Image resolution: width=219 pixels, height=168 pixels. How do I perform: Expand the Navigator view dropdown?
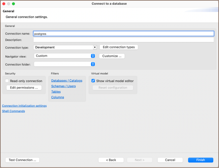click(93, 56)
